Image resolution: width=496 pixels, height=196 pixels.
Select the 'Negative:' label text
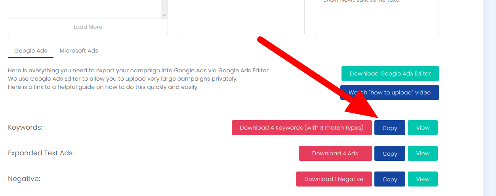24,179
